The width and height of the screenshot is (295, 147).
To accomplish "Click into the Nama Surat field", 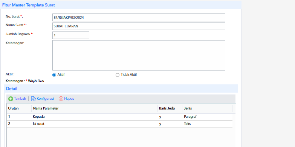I will click(x=139, y=26).
